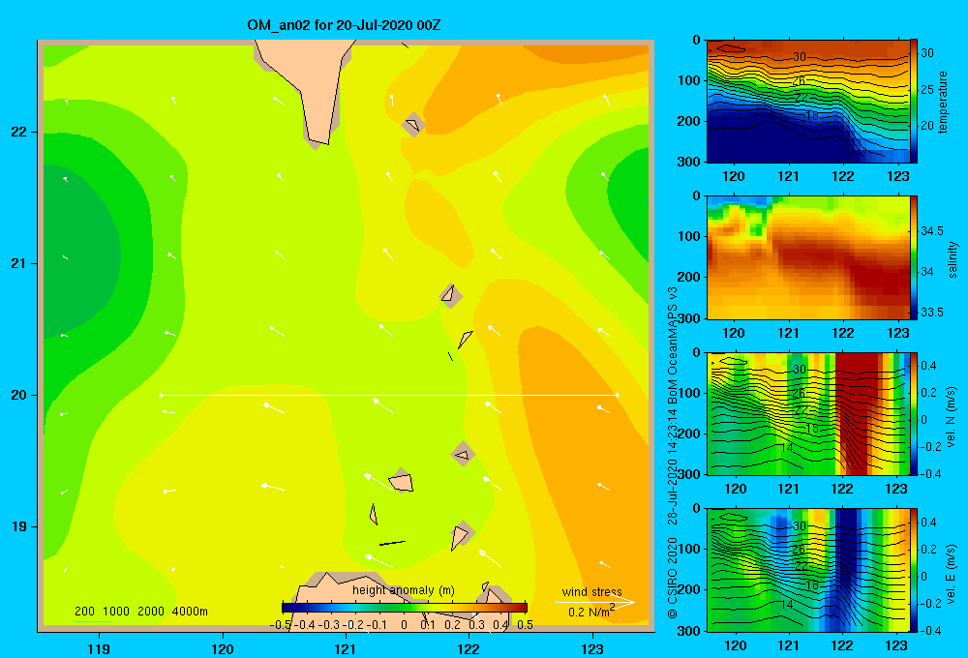Click the longitude label '119' on map axis
The image size is (968, 658).
(x=99, y=648)
